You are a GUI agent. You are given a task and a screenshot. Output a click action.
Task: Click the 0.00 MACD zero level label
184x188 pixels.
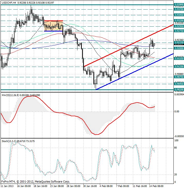[177, 112]
